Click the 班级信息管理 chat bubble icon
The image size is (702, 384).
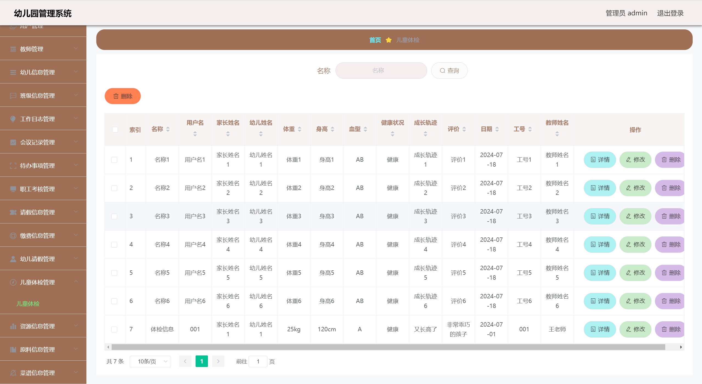point(13,96)
